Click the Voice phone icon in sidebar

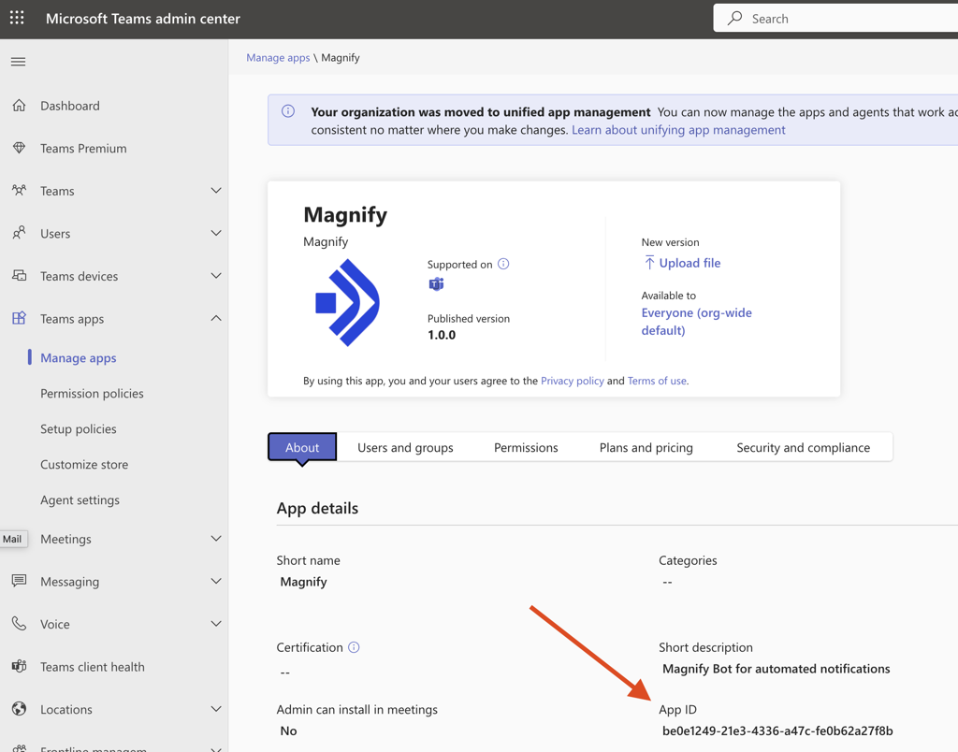coord(20,624)
